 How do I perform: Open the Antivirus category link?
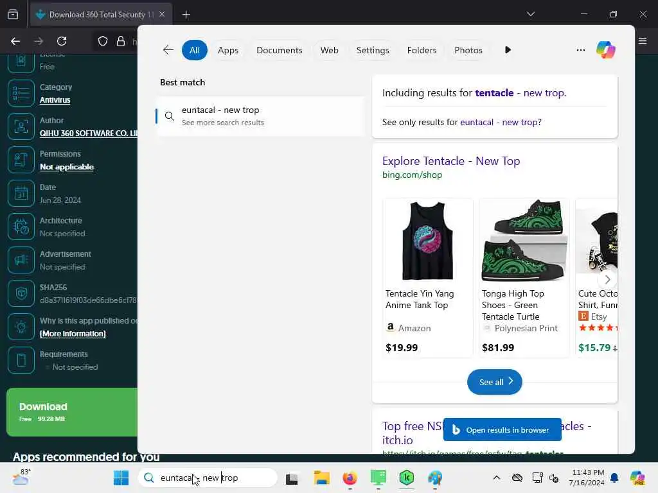(55, 99)
